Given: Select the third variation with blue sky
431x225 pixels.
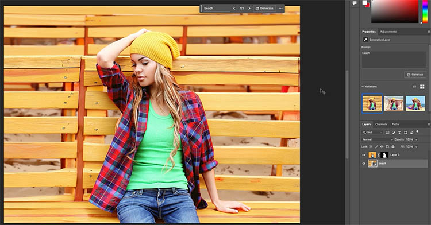Looking at the screenshot, I should click(x=415, y=103).
